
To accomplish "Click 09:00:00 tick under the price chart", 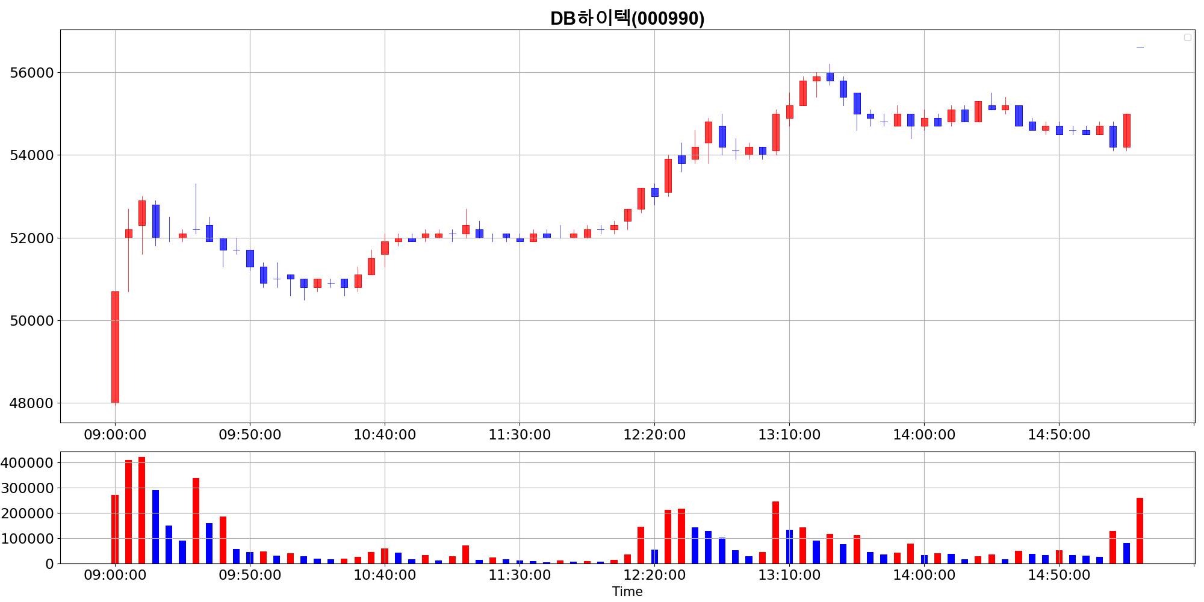I will [115, 435].
